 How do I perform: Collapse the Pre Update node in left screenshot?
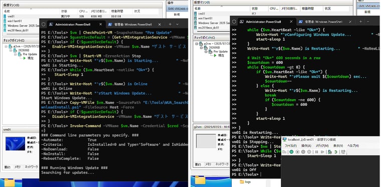16,54
